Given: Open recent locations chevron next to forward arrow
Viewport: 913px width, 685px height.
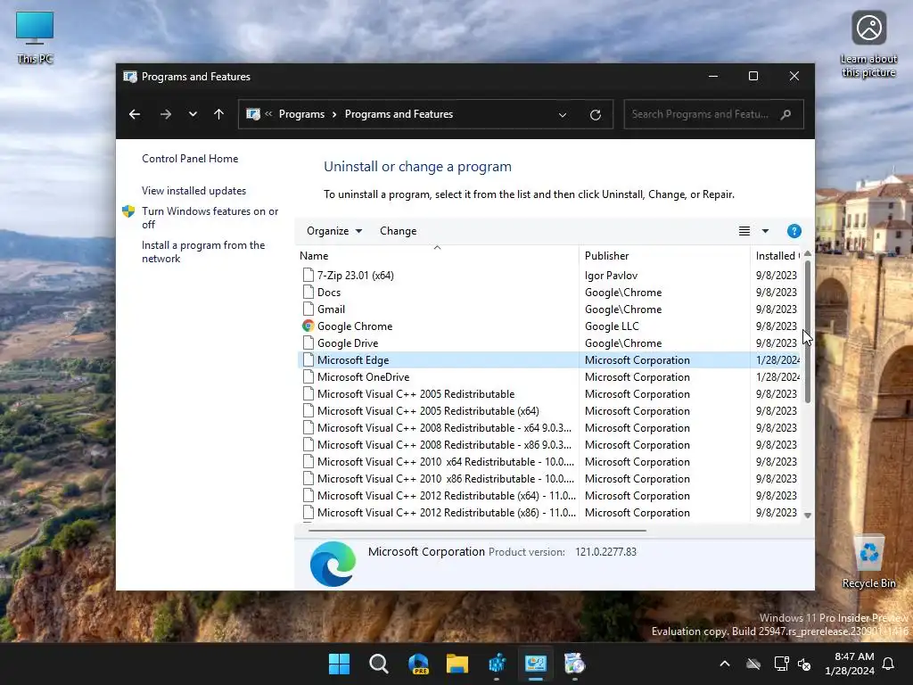Looking at the screenshot, I should coord(193,114).
